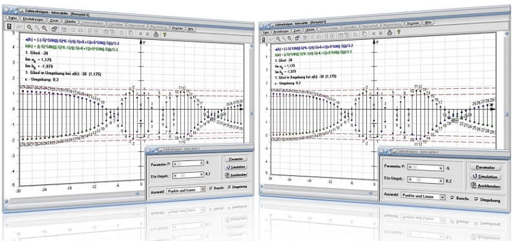
Task: Click Ausblenden button in right panel
Action: (x=485, y=186)
